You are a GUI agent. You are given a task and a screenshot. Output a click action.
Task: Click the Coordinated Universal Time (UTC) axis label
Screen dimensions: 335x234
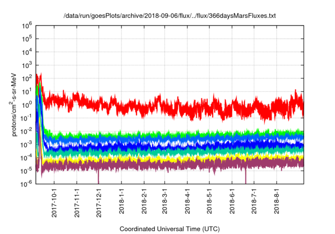(x=170, y=229)
